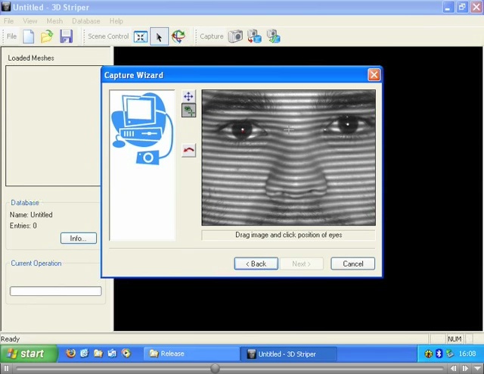This screenshot has height=374, width=484.
Task: Click the 'Name: Untitled' database text
Action: [31, 215]
